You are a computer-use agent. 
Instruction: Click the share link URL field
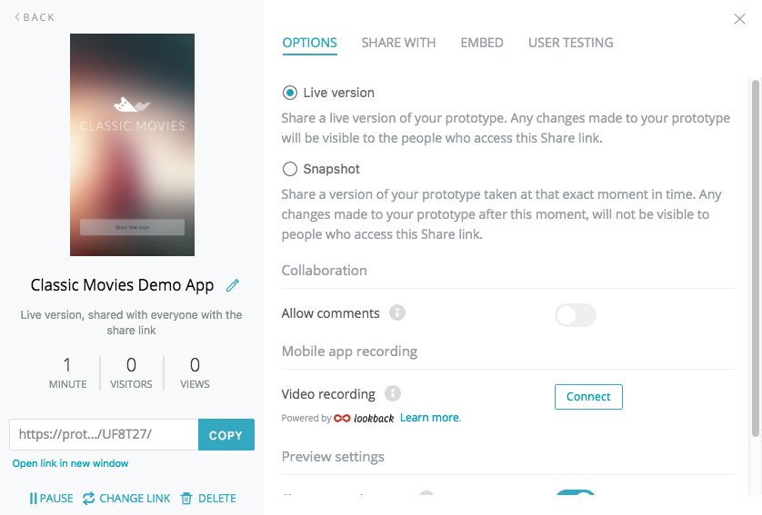click(104, 435)
